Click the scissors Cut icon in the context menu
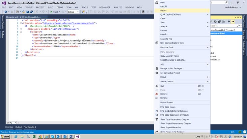Viewport: 247px width, 139px height. 157,86
